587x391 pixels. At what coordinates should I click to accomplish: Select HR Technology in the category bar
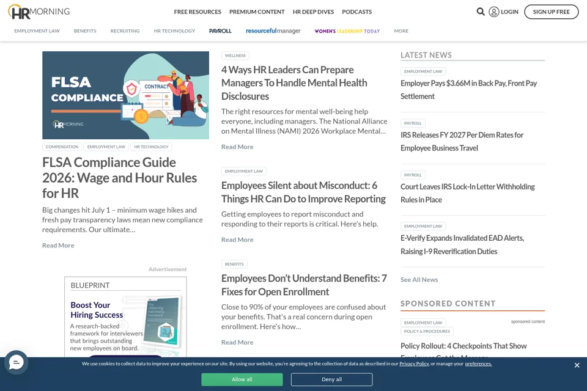[x=174, y=31]
